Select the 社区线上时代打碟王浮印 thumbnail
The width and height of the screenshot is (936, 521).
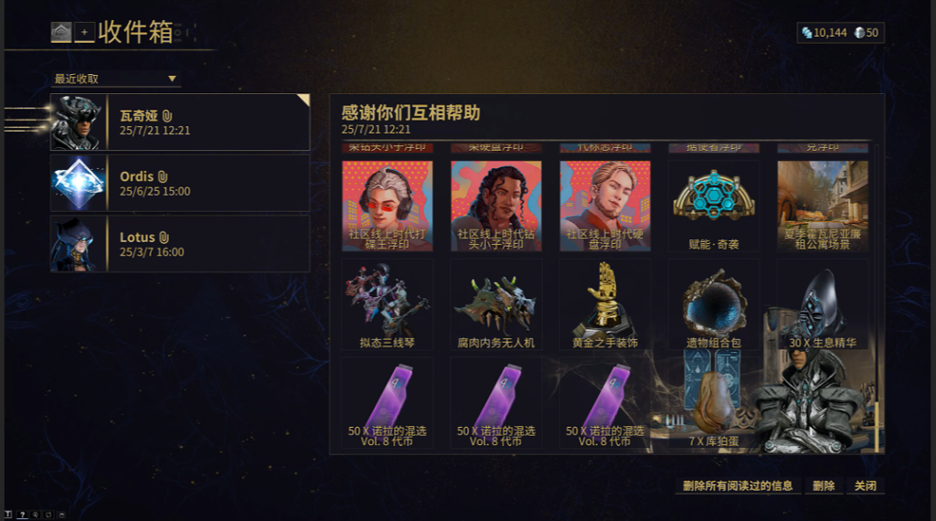click(x=388, y=206)
